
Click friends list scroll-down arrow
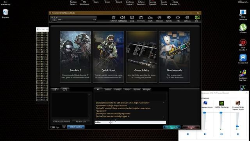point(89,116)
